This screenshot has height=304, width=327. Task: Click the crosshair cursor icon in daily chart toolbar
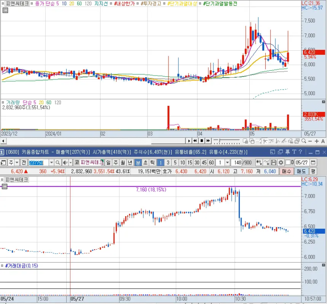click(265, 141)
